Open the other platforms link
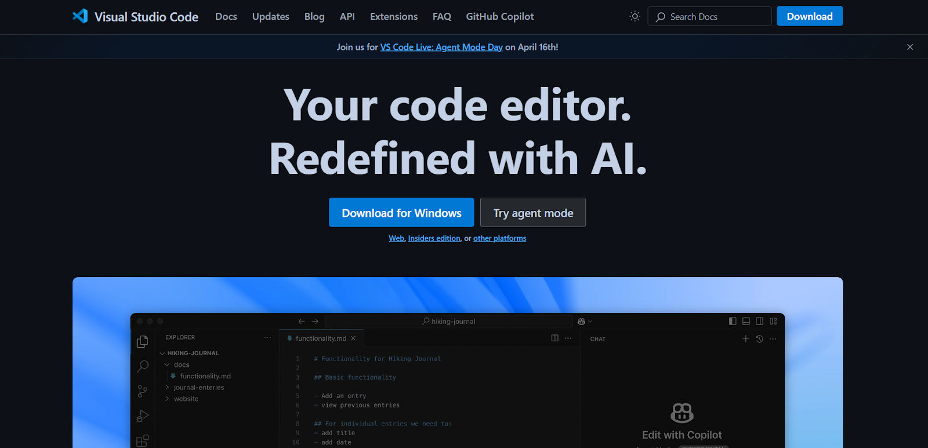This screenshot has height=448, width=928. [x=500, y=238]
